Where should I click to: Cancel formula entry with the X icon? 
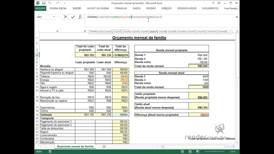(66, 17)
